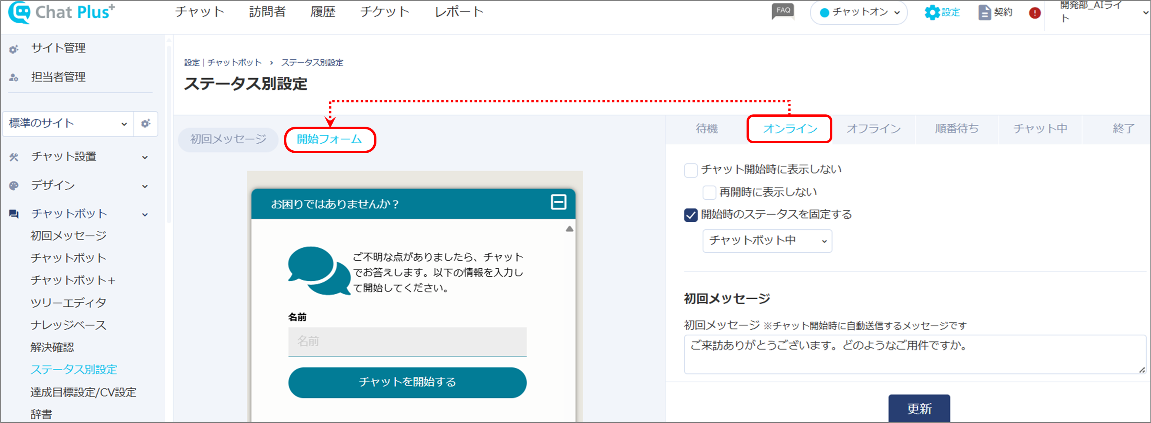Switch to the '順番待ち' status tab

click(957, 129)
